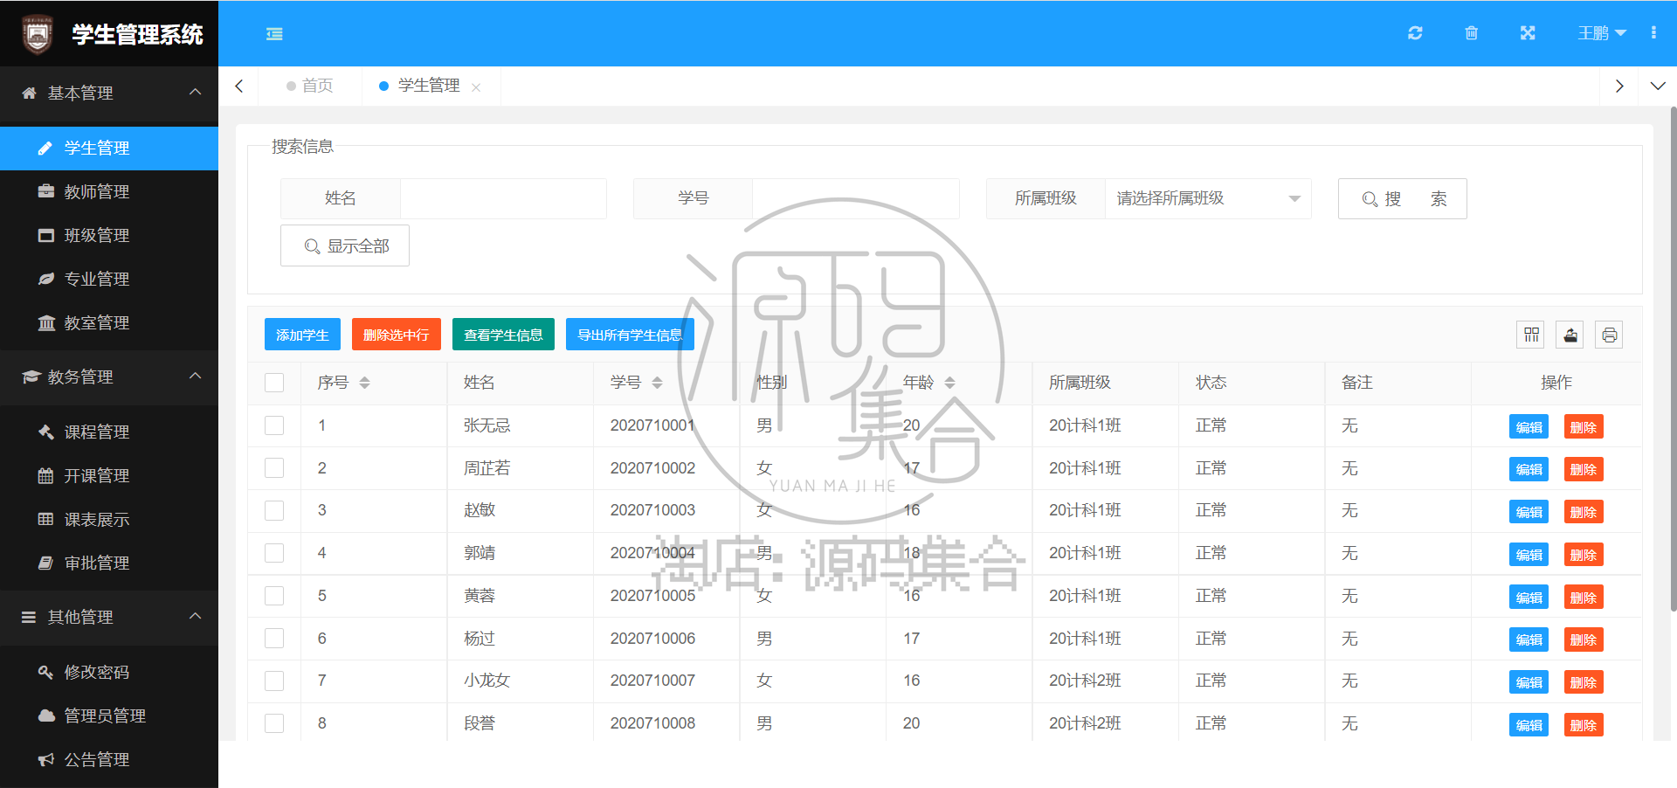Check the row for 张无忌
The height and width of the screenshot is (788, 1677).
pos(274,425)
